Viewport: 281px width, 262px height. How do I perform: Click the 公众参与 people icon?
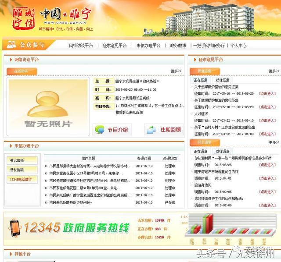click(11, 45)
